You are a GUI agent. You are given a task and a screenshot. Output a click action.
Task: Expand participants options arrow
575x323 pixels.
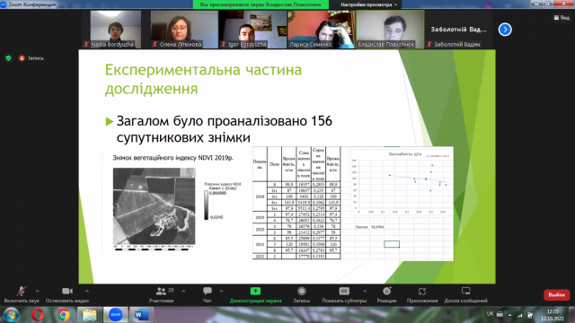(x=183, y=291)
